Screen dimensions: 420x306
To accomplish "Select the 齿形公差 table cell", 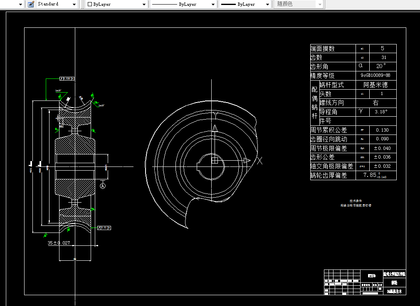I will click(x=333, y=157).
